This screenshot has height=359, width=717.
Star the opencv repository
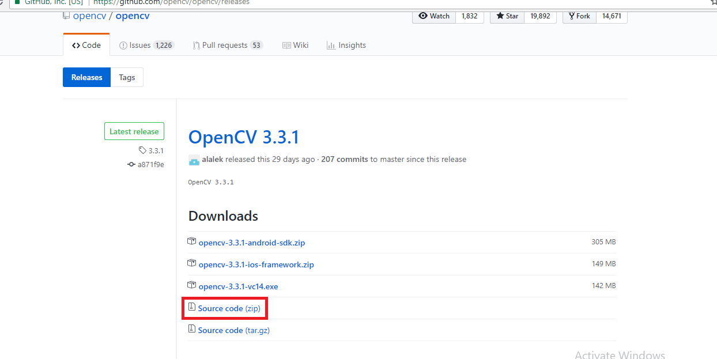(507, 16)
